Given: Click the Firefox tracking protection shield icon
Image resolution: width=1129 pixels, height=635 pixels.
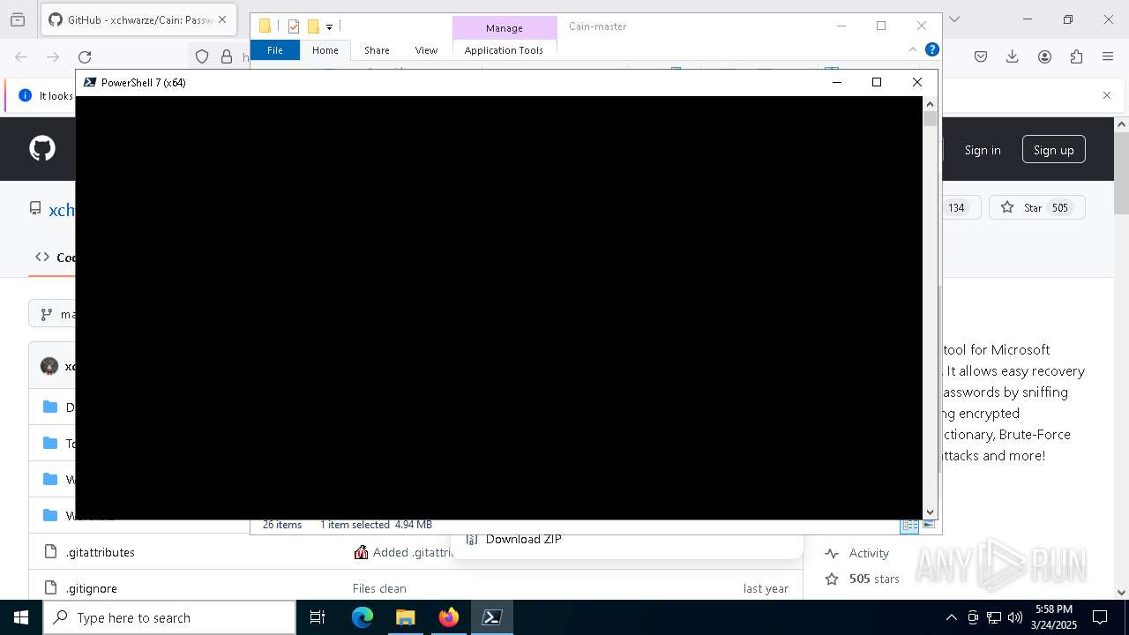Looking at the screenshot, I should (202, 57).
